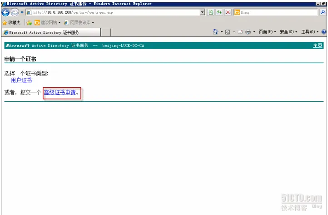This screenshot has height=215, width=328.
Task: Expand the Print options dropdown arrow
Action: (x=254, y=32)
